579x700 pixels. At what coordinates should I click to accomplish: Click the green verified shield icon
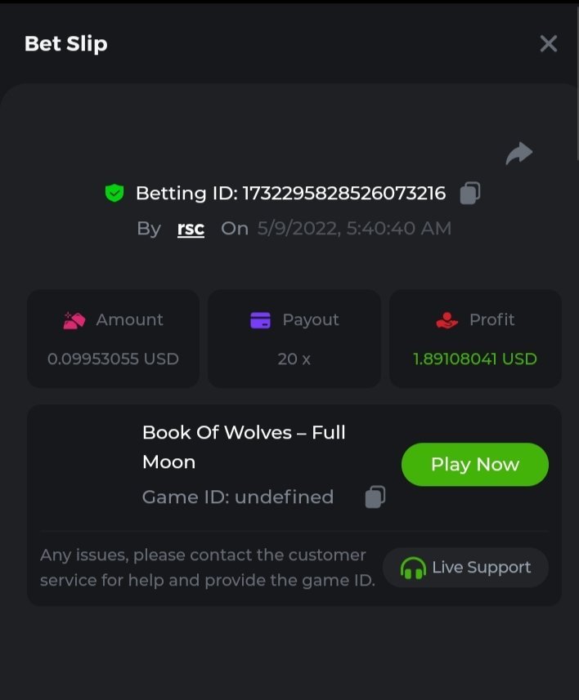click(x=114, y=194)
